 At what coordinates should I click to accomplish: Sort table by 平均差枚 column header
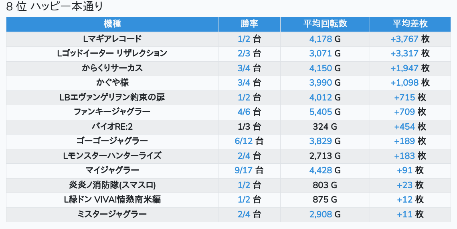(x=410, y=24)
